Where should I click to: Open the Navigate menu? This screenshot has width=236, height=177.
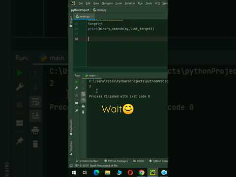(107, 3)
